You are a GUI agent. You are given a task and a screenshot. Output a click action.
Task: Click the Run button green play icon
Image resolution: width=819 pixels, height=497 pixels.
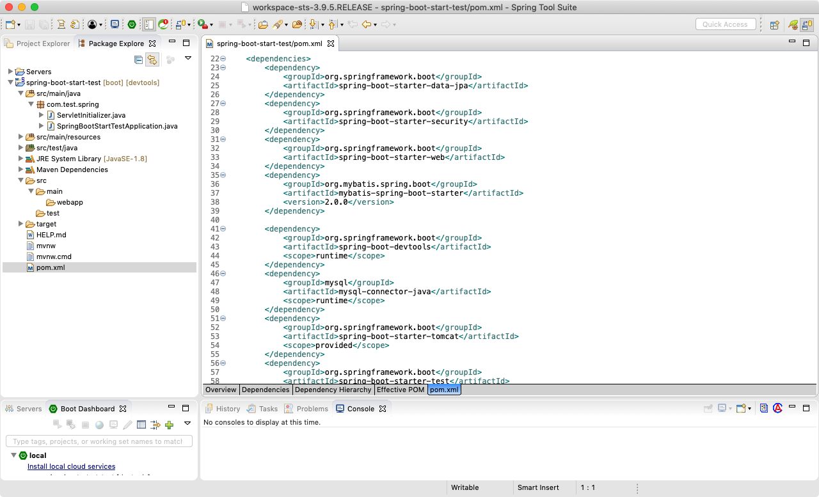click(x=202, y=24)
